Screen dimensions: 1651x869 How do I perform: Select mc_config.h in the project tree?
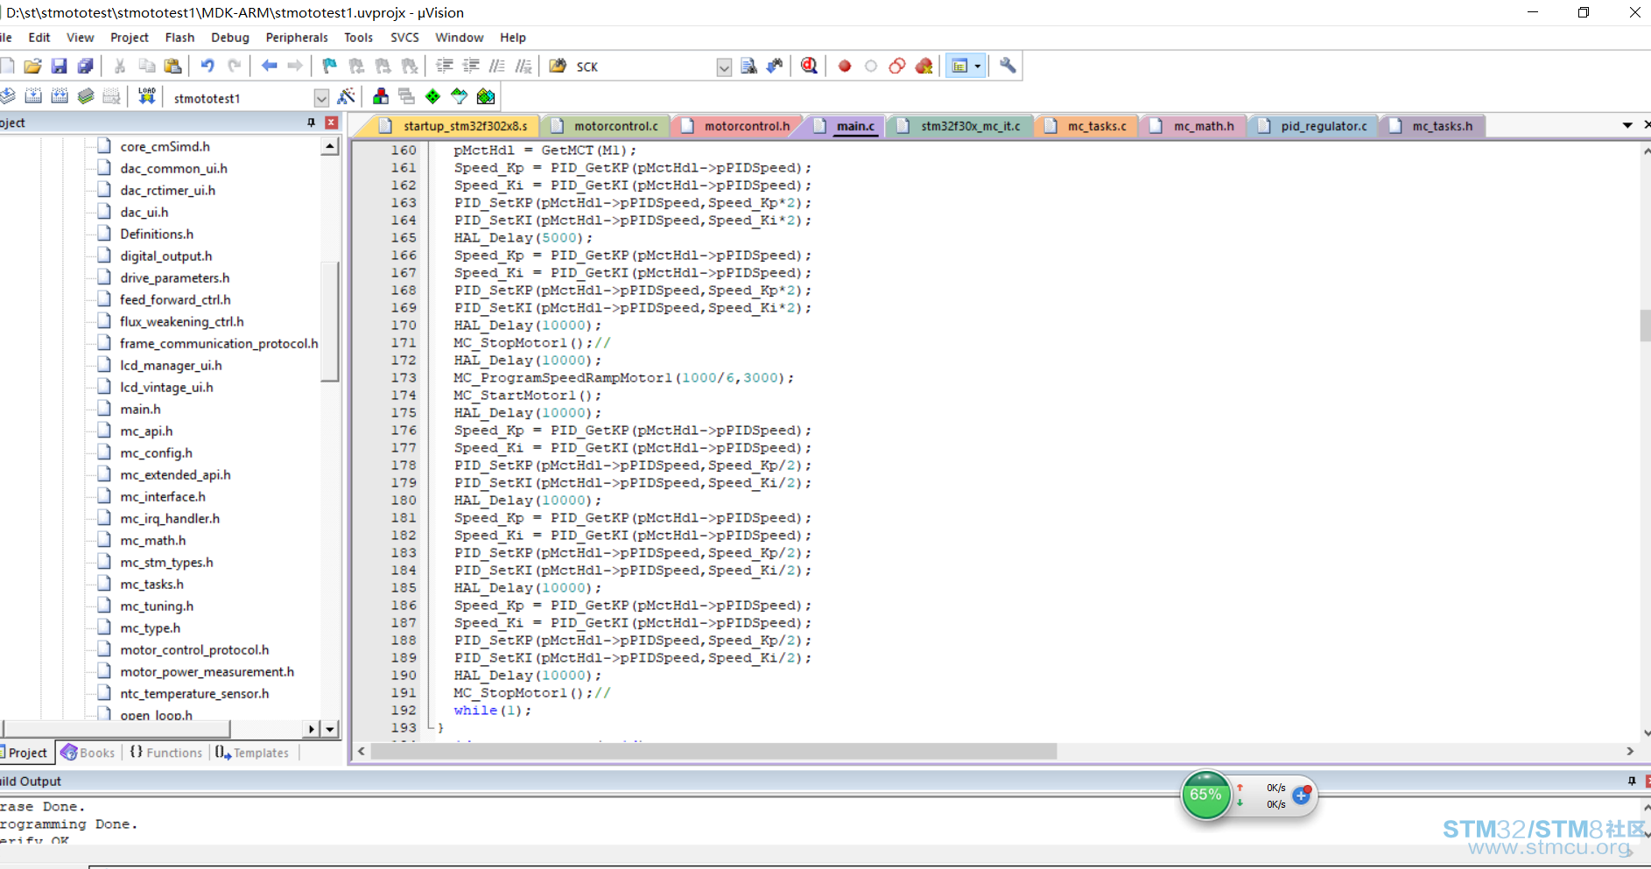point(156,452)
